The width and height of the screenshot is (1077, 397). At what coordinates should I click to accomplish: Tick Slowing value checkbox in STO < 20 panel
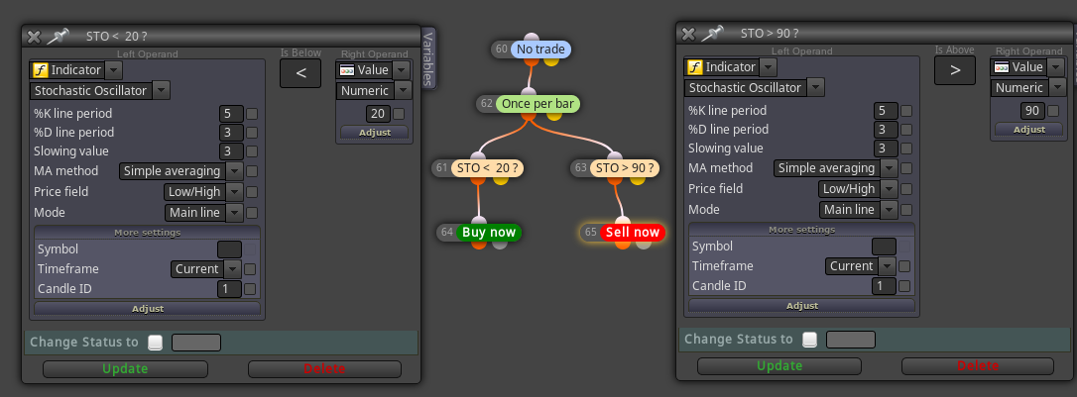(252, 151)
